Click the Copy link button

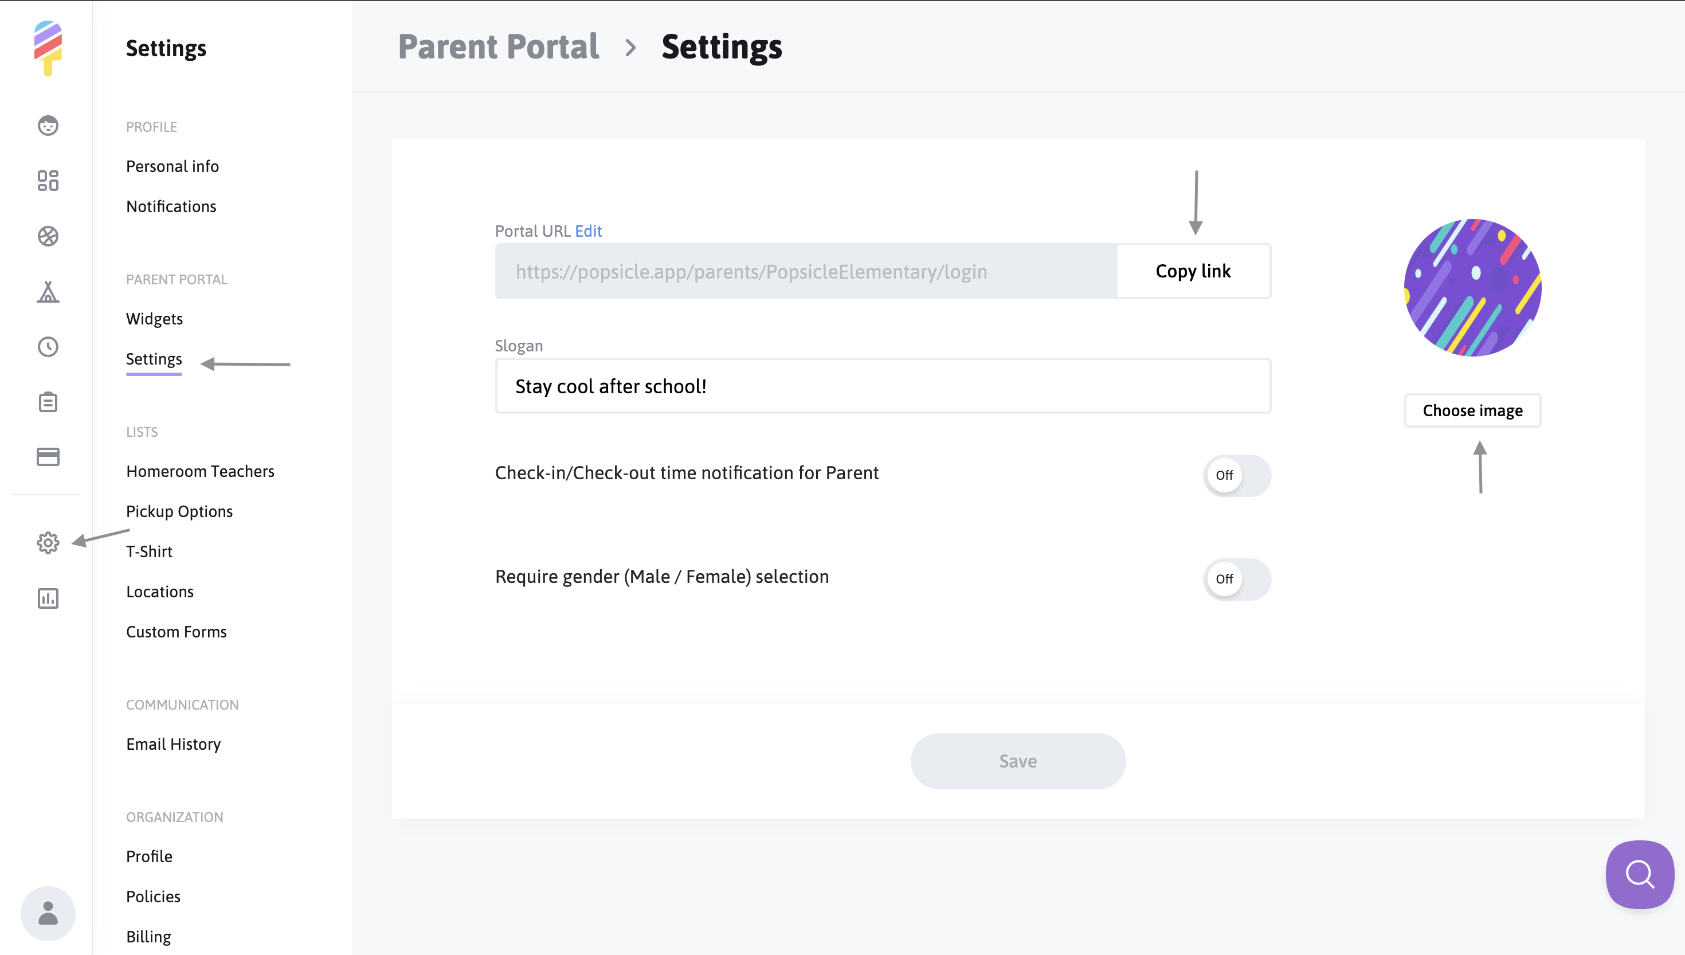click(x=1193, y=271)
